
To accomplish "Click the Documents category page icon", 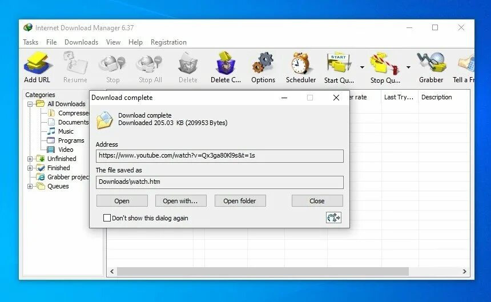I will pos(51,122).
